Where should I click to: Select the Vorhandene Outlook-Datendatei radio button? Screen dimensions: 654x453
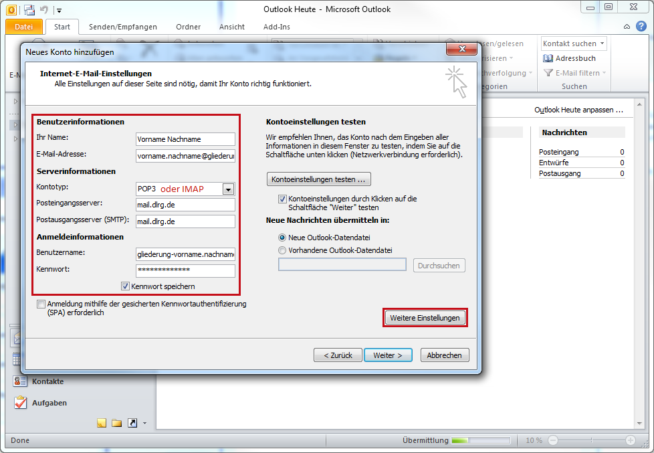[282, 250]
